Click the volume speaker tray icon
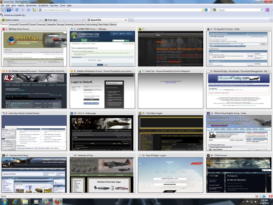Image resolution: width=273 pixels, height=205 pixels. 256,202
